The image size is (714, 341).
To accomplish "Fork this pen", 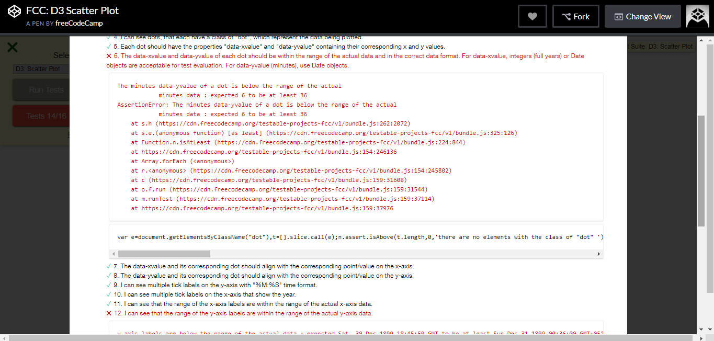I will [576, 16].
